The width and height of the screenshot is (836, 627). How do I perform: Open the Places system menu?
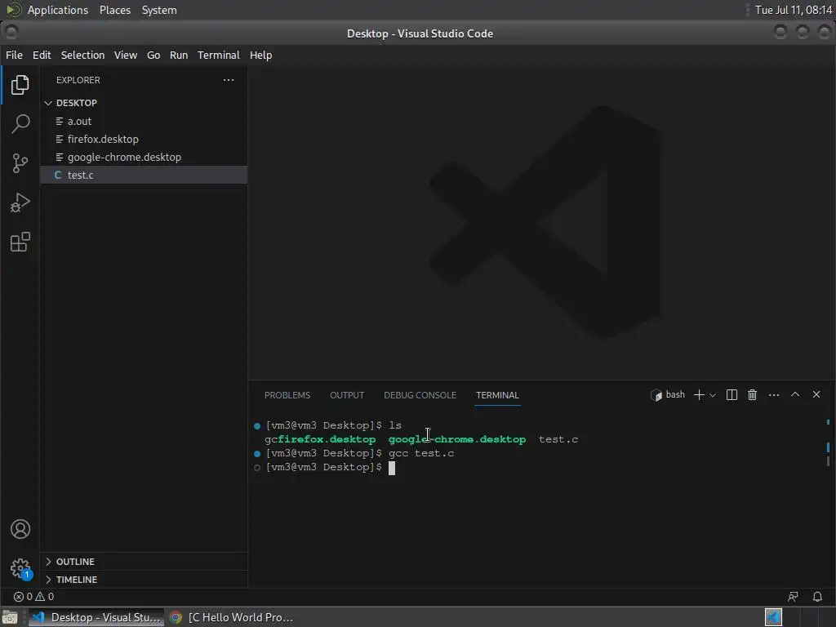115,10
